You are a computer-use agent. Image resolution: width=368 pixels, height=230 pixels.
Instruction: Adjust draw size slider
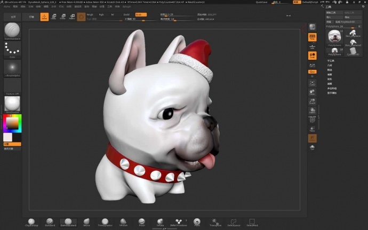click(x=177, y=14)
